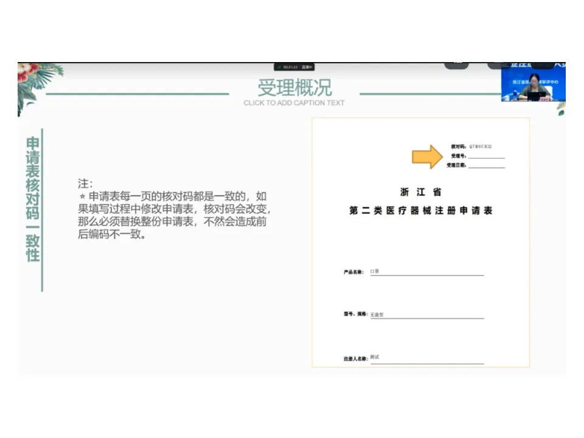
Task: Click the 直播中 live status label
Action: 307,67
